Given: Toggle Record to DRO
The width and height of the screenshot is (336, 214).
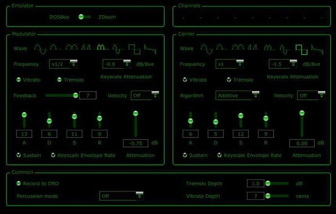Looking at the screenshot, I should 19,183.
